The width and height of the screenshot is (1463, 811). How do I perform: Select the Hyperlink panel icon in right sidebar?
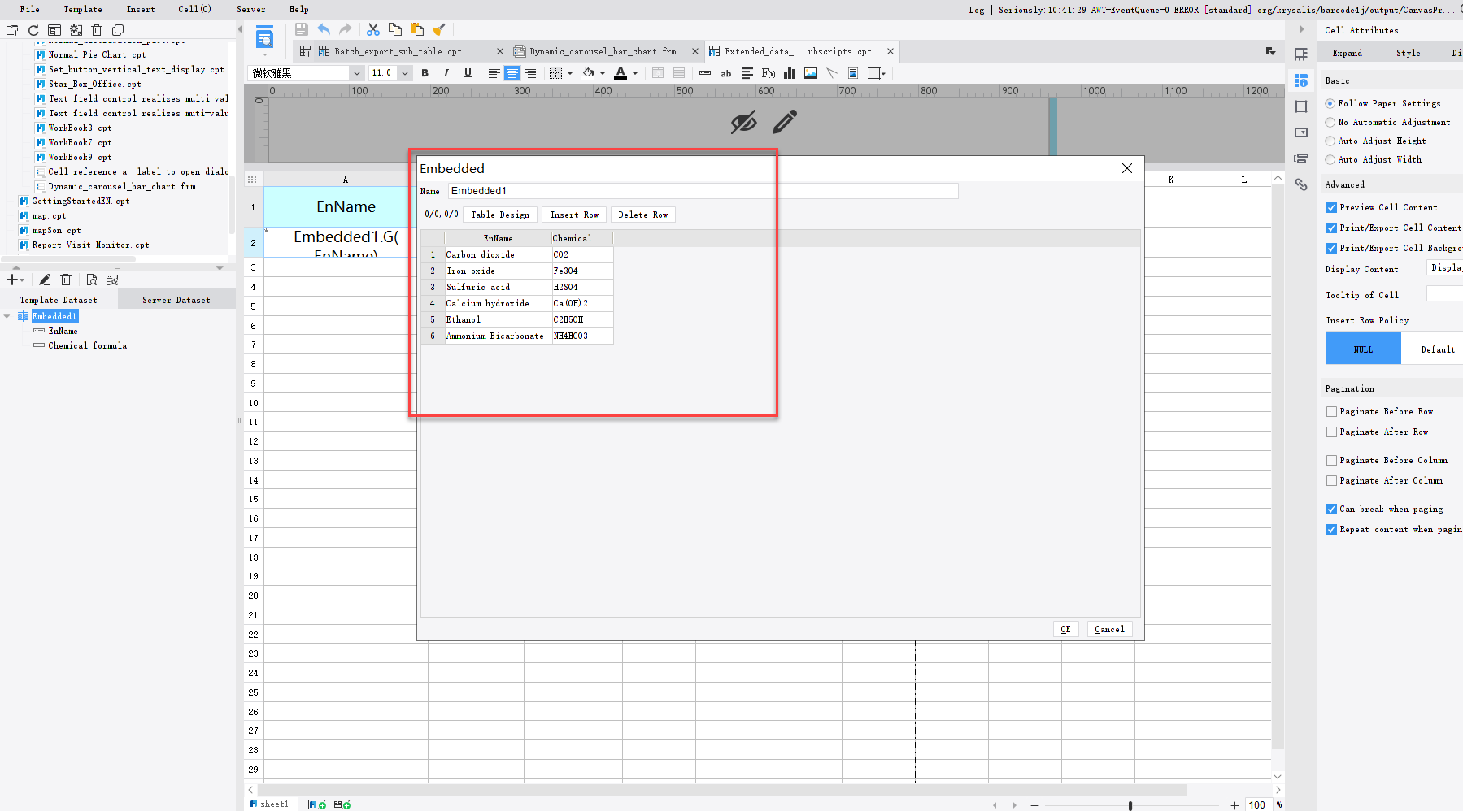(1301, 184)
